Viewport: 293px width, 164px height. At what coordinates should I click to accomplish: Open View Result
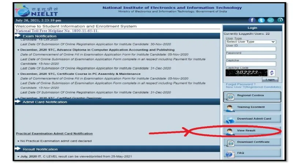(252, 131)
